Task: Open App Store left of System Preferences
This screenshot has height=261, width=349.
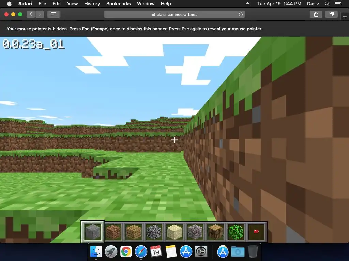Action: pyautogui.click(x=186, y=252)
